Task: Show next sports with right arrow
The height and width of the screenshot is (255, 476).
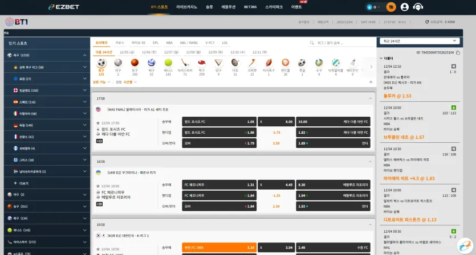Action: point(371,67)
